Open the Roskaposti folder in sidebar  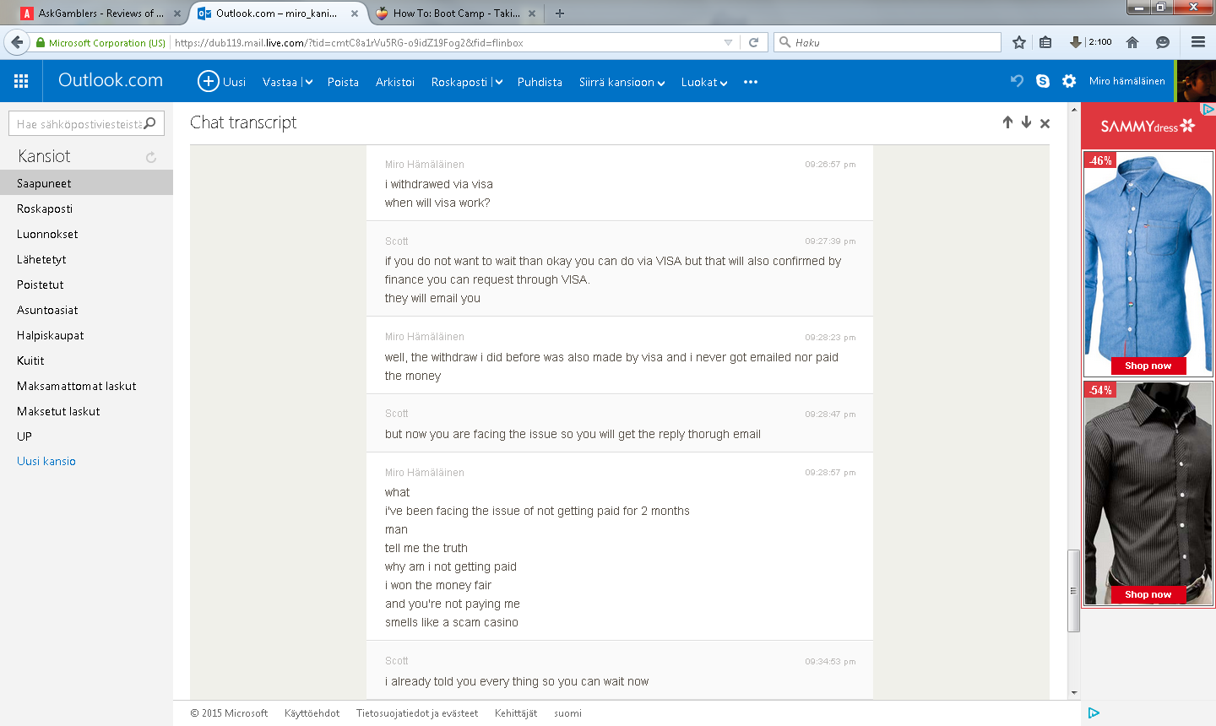(x=86, y=209)
